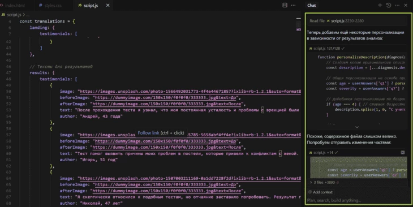Start a new chat with plus icon

(380, 5)
